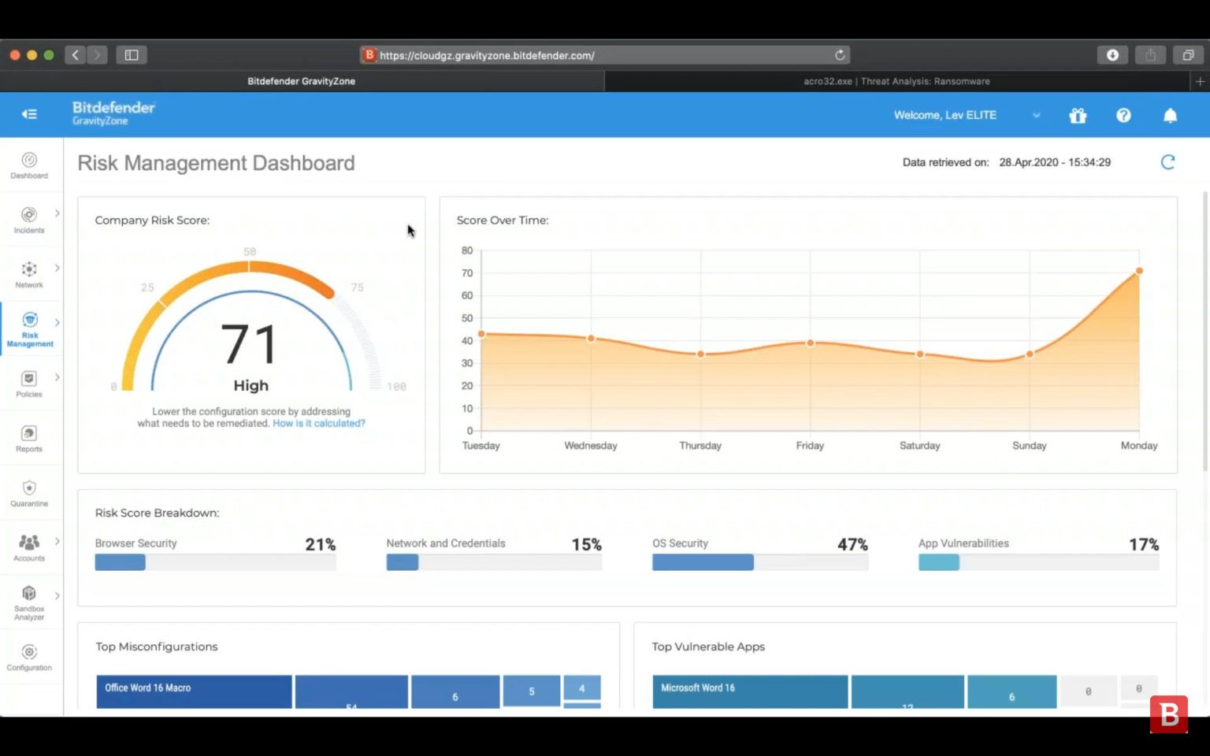The width and height of the screenshot is (1210, 756).
Task: Click the gift promotions icon
Action: click(1077, 115)
